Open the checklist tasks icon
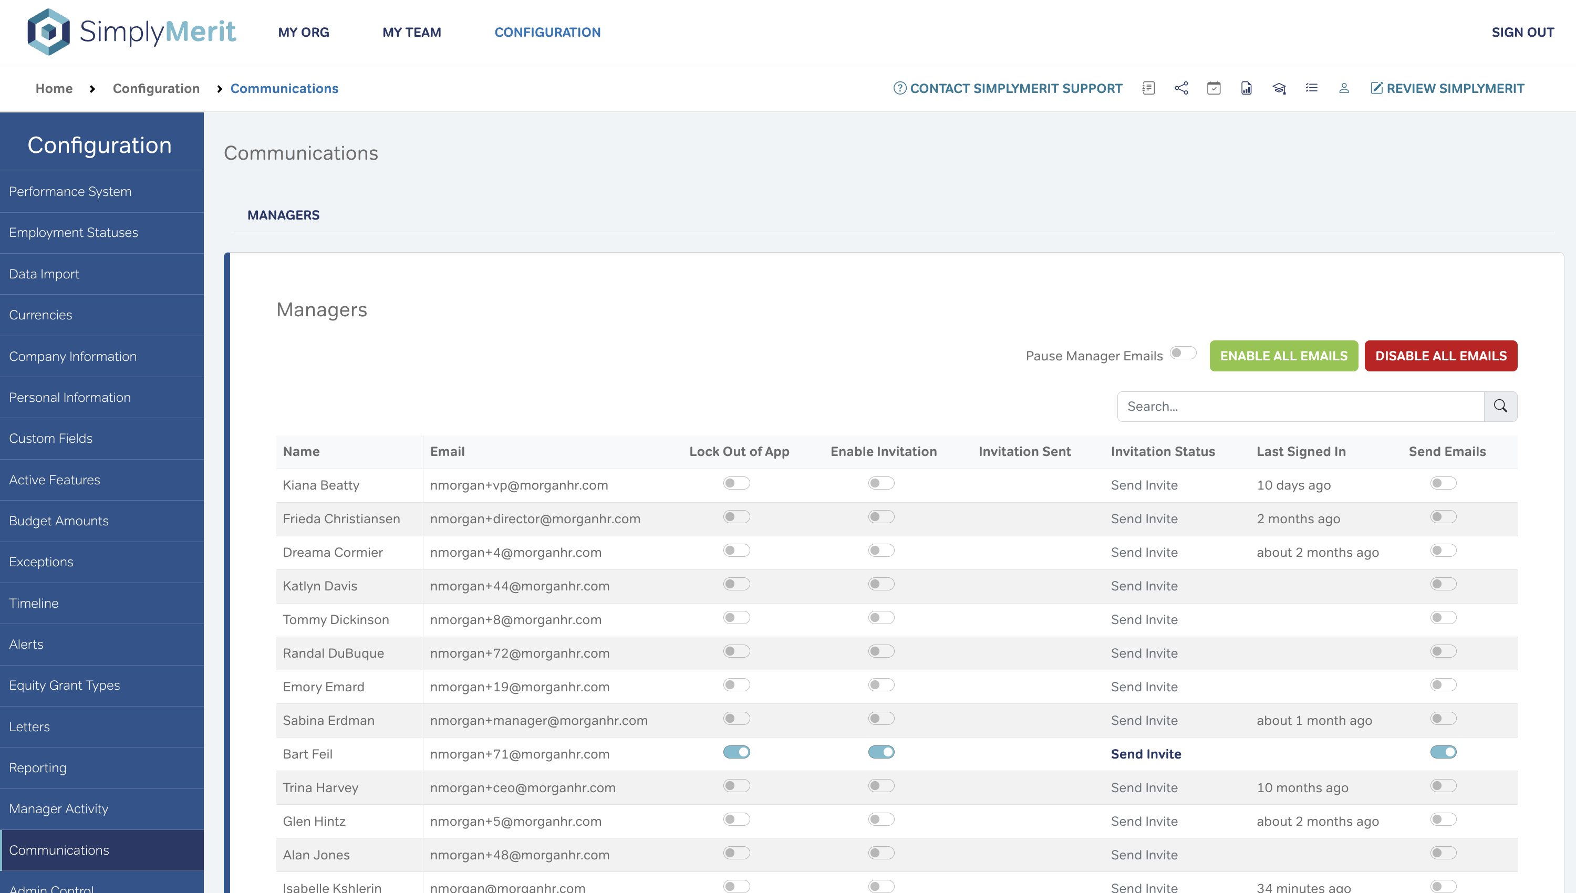1576x893 pixels. (1311, 88)
